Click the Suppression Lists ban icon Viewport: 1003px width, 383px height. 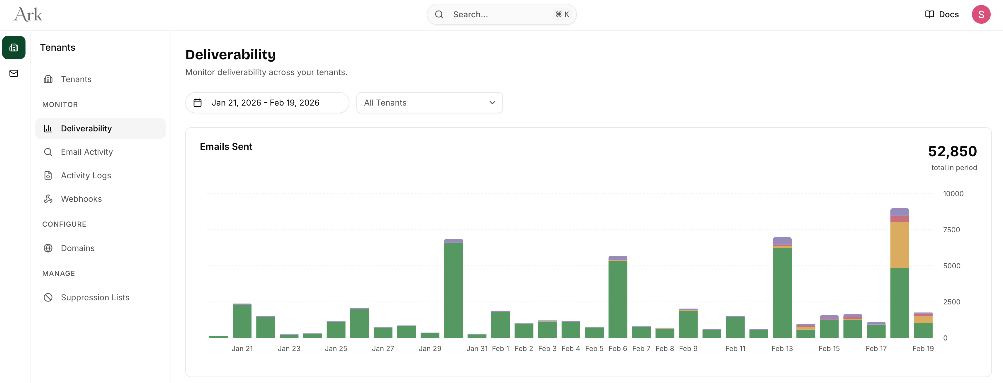tap(48, 297)
